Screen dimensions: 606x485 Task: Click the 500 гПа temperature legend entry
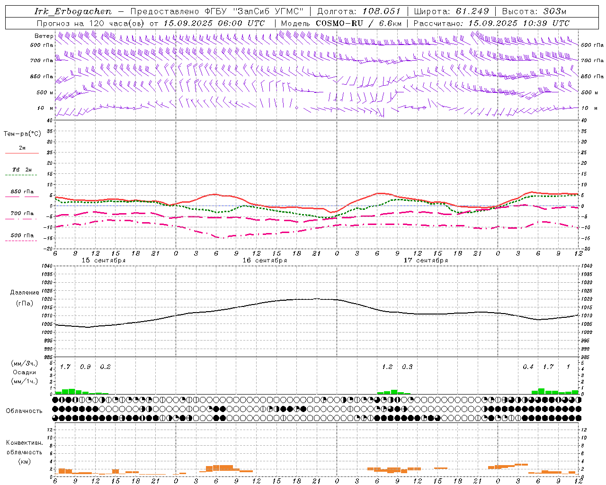22,235
